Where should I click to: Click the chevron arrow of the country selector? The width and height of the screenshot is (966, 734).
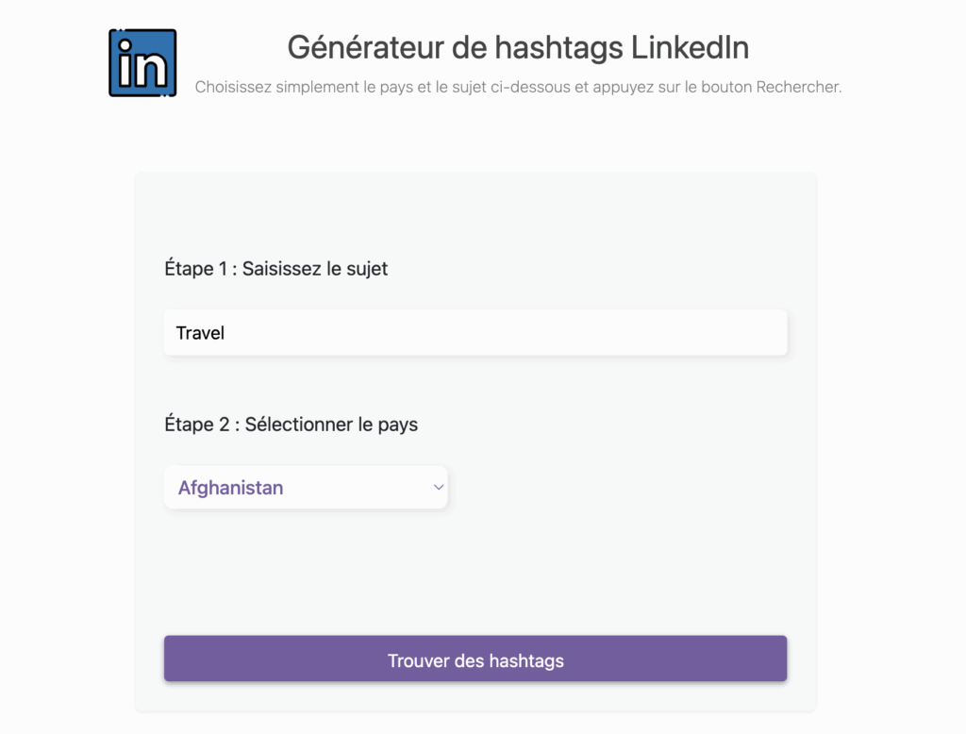(x=438, y=488)
